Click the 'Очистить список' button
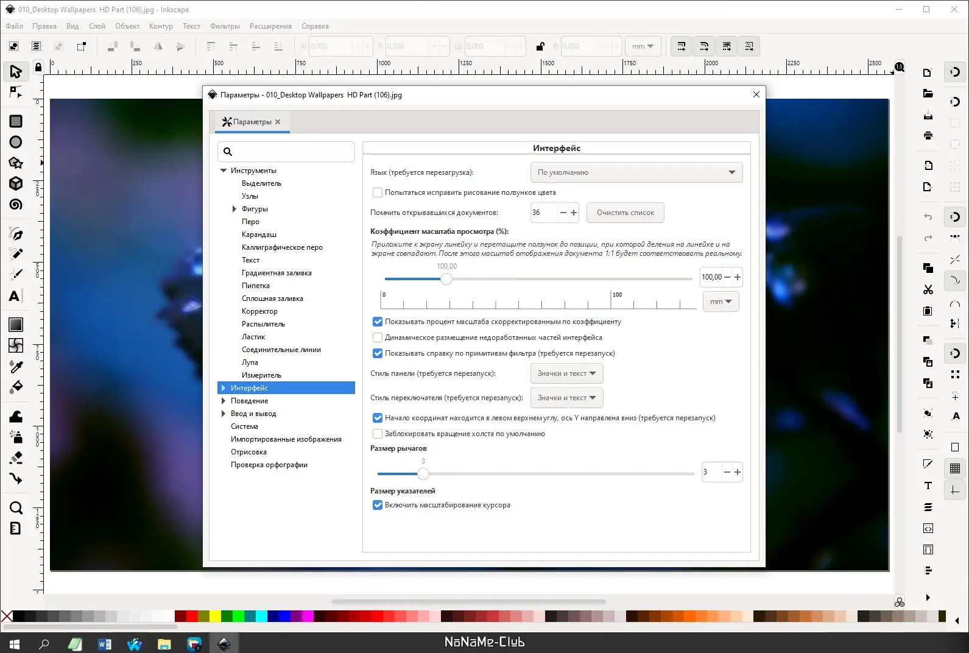Image resolution: width=969 pixels, height=653 pixels. pyautogui.click(x=625, y=213)
